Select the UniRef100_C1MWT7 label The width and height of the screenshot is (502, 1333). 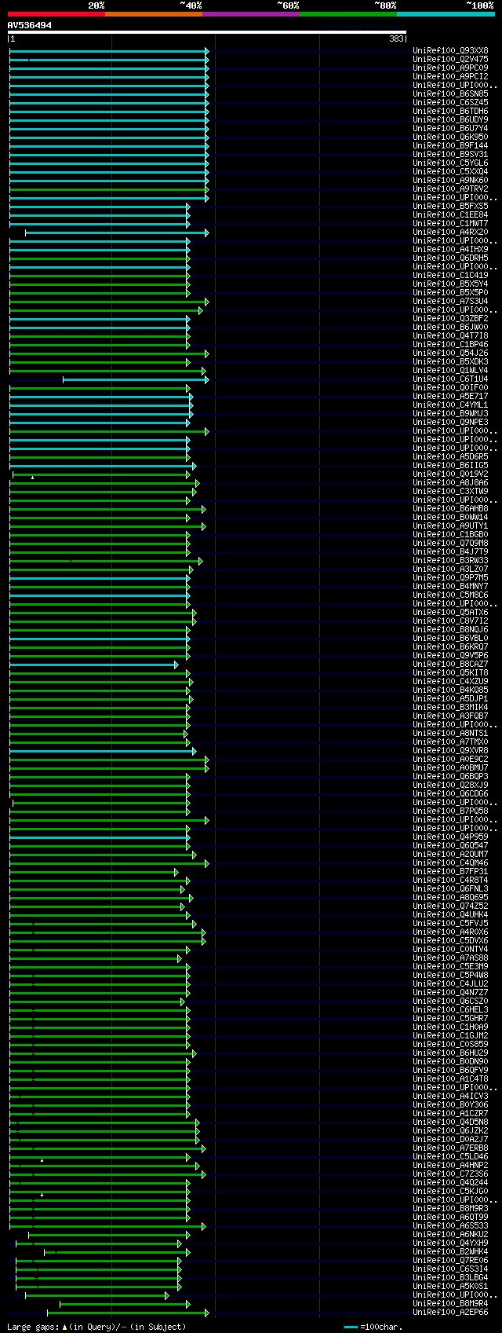tap(450, 223)
